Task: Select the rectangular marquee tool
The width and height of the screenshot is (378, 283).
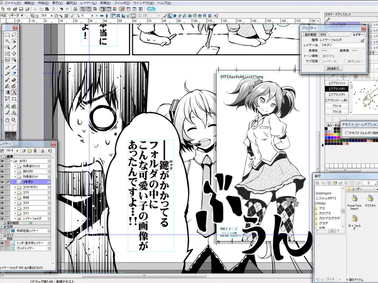Action: pyautogui.click(x=7, y=34)
